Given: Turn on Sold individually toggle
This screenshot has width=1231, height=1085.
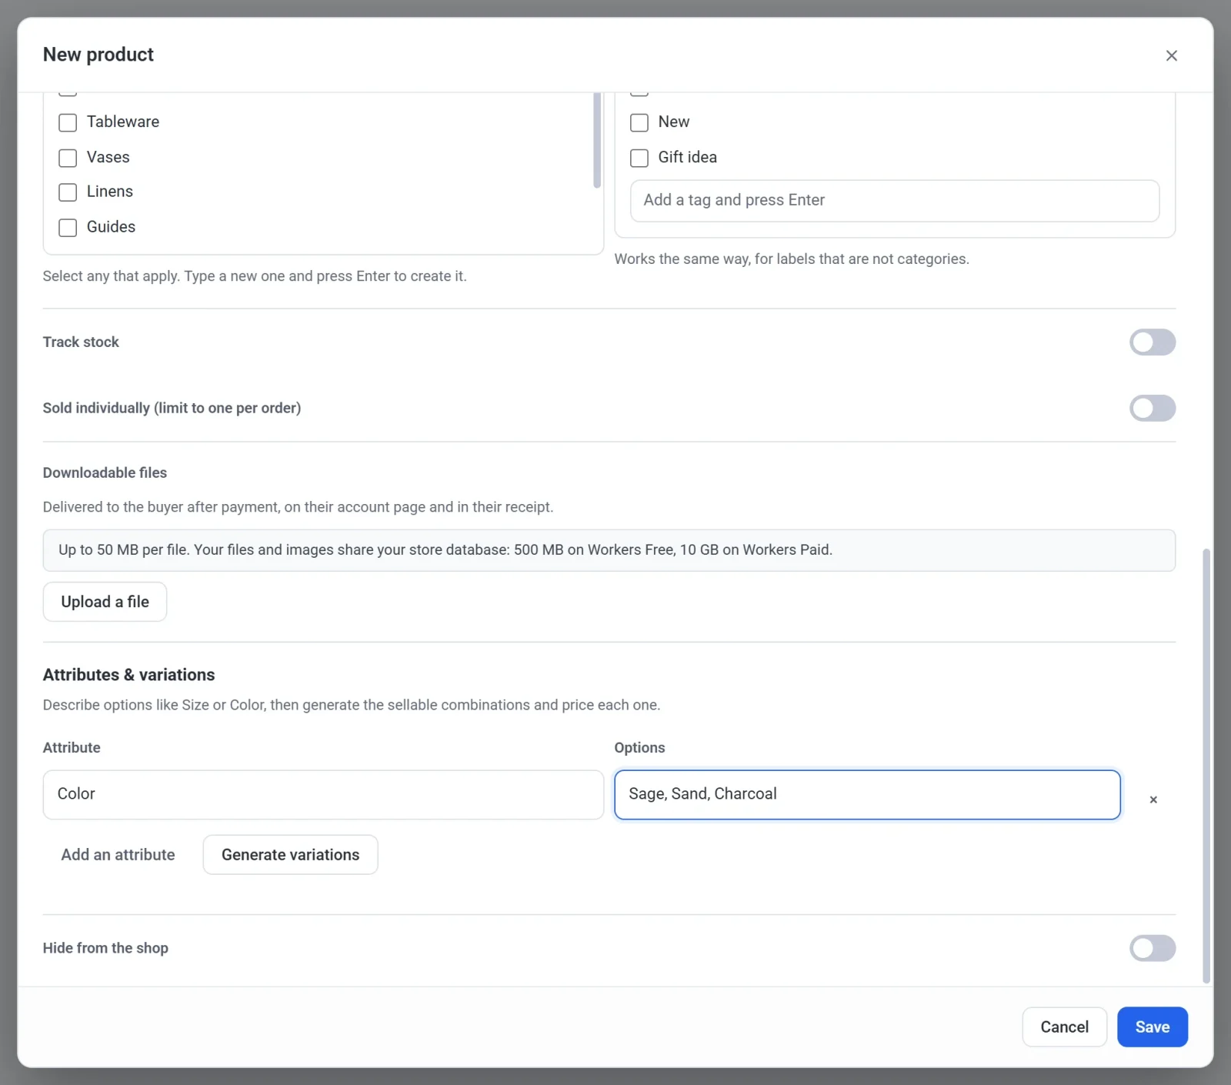Looking at the screenshot, I should tap(1152, 408).
